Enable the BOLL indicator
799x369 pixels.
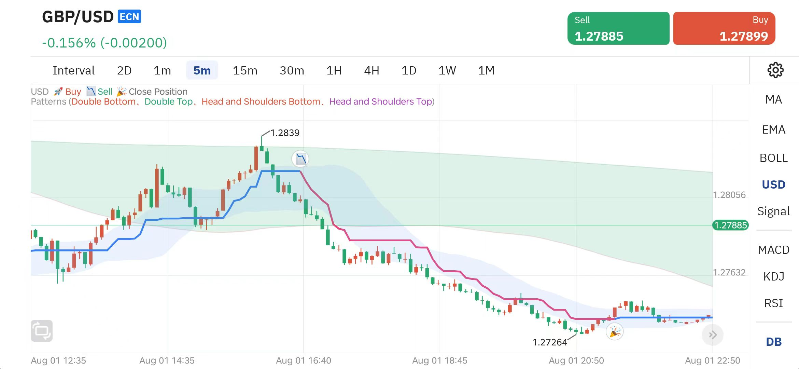click(x=773, y=158)
